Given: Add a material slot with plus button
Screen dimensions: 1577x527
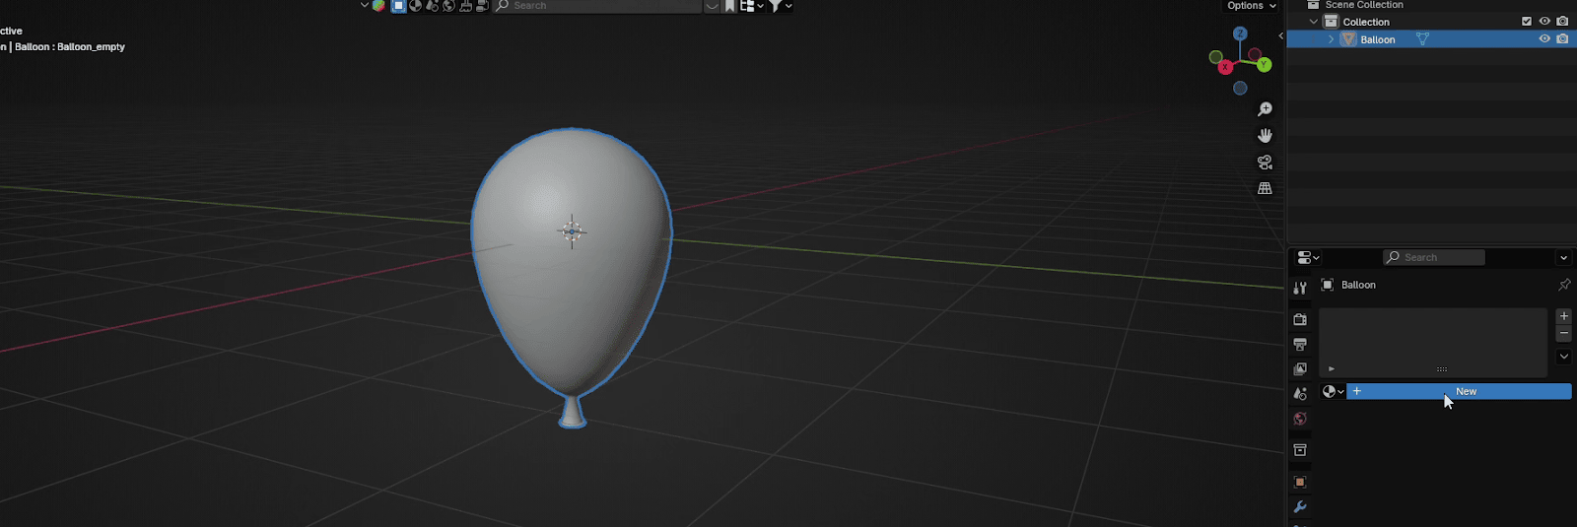Looking at the screenshot, I should pyautogui.click(x=1563, y=316).
